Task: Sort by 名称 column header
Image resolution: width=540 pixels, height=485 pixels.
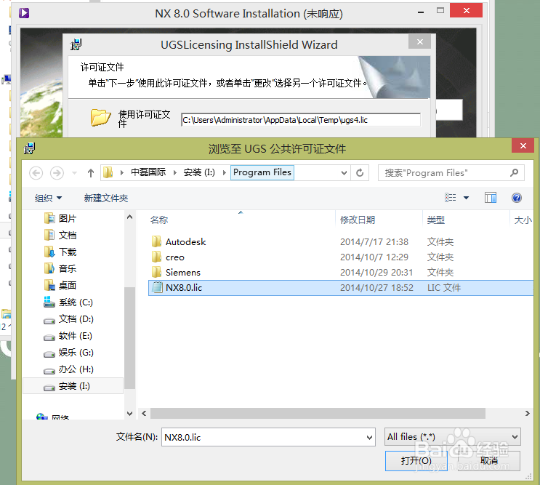Action: [x=159, y=220]
